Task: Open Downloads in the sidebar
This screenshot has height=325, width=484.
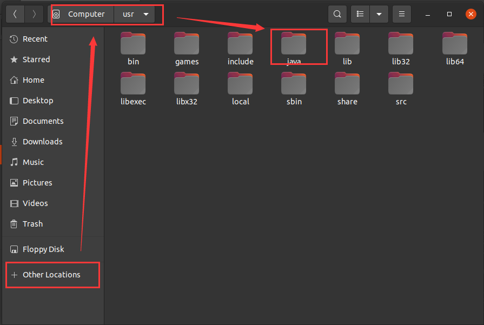Action: click(53, 142)
